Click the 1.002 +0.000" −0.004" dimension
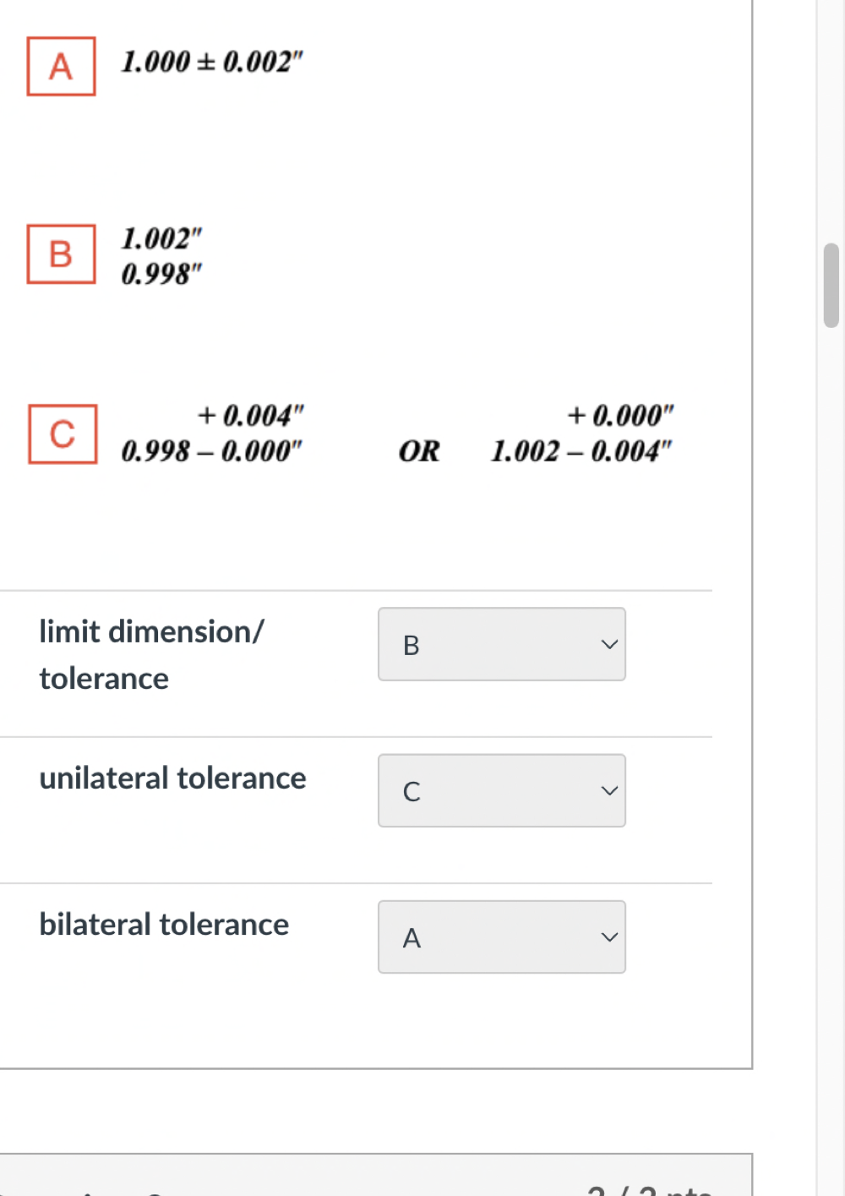Image resolution: width=845 pixels, height=1196 pixels. (x=582, y=434)
